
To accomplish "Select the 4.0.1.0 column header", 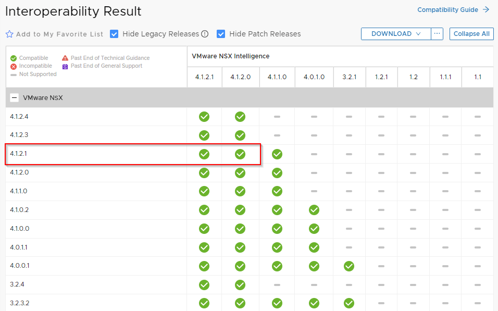I will (x=314, y=77).
